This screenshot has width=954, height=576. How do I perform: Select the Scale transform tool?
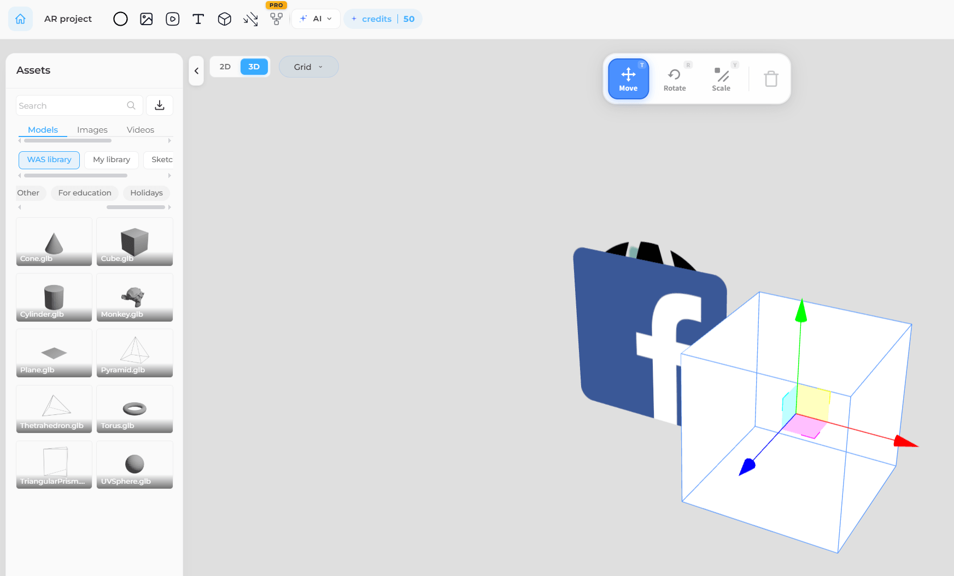[721, 79]
